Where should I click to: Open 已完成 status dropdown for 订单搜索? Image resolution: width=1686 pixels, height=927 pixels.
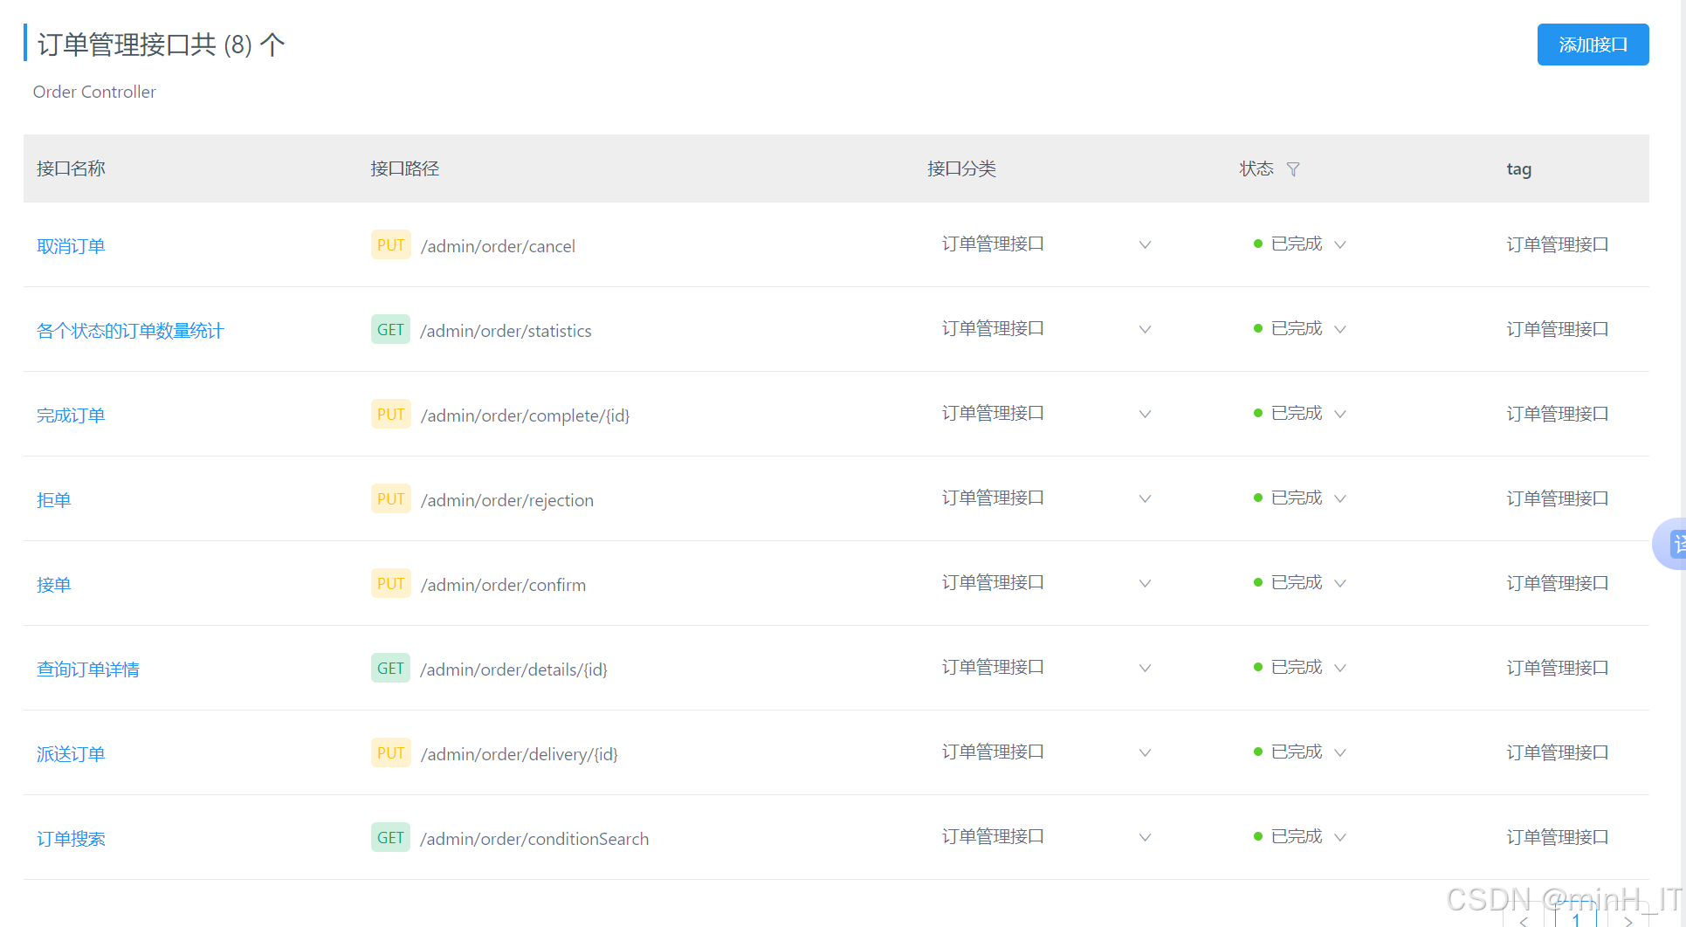pyautogui.click(x=1300, y=837)
